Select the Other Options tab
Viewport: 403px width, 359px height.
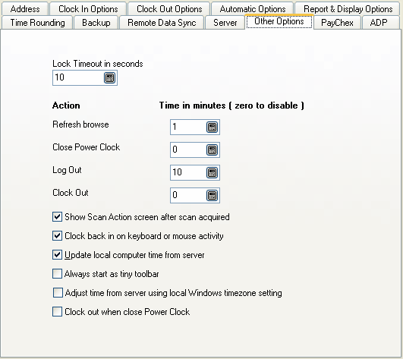click(279, 21)
